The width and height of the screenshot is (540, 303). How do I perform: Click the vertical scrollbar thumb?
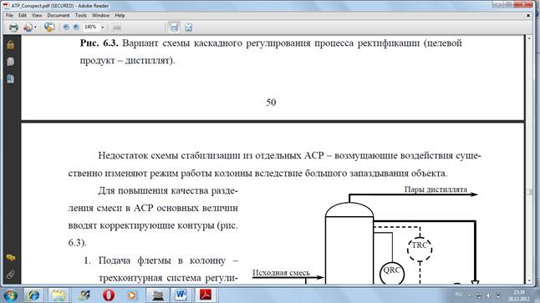(x=529, y=192)
